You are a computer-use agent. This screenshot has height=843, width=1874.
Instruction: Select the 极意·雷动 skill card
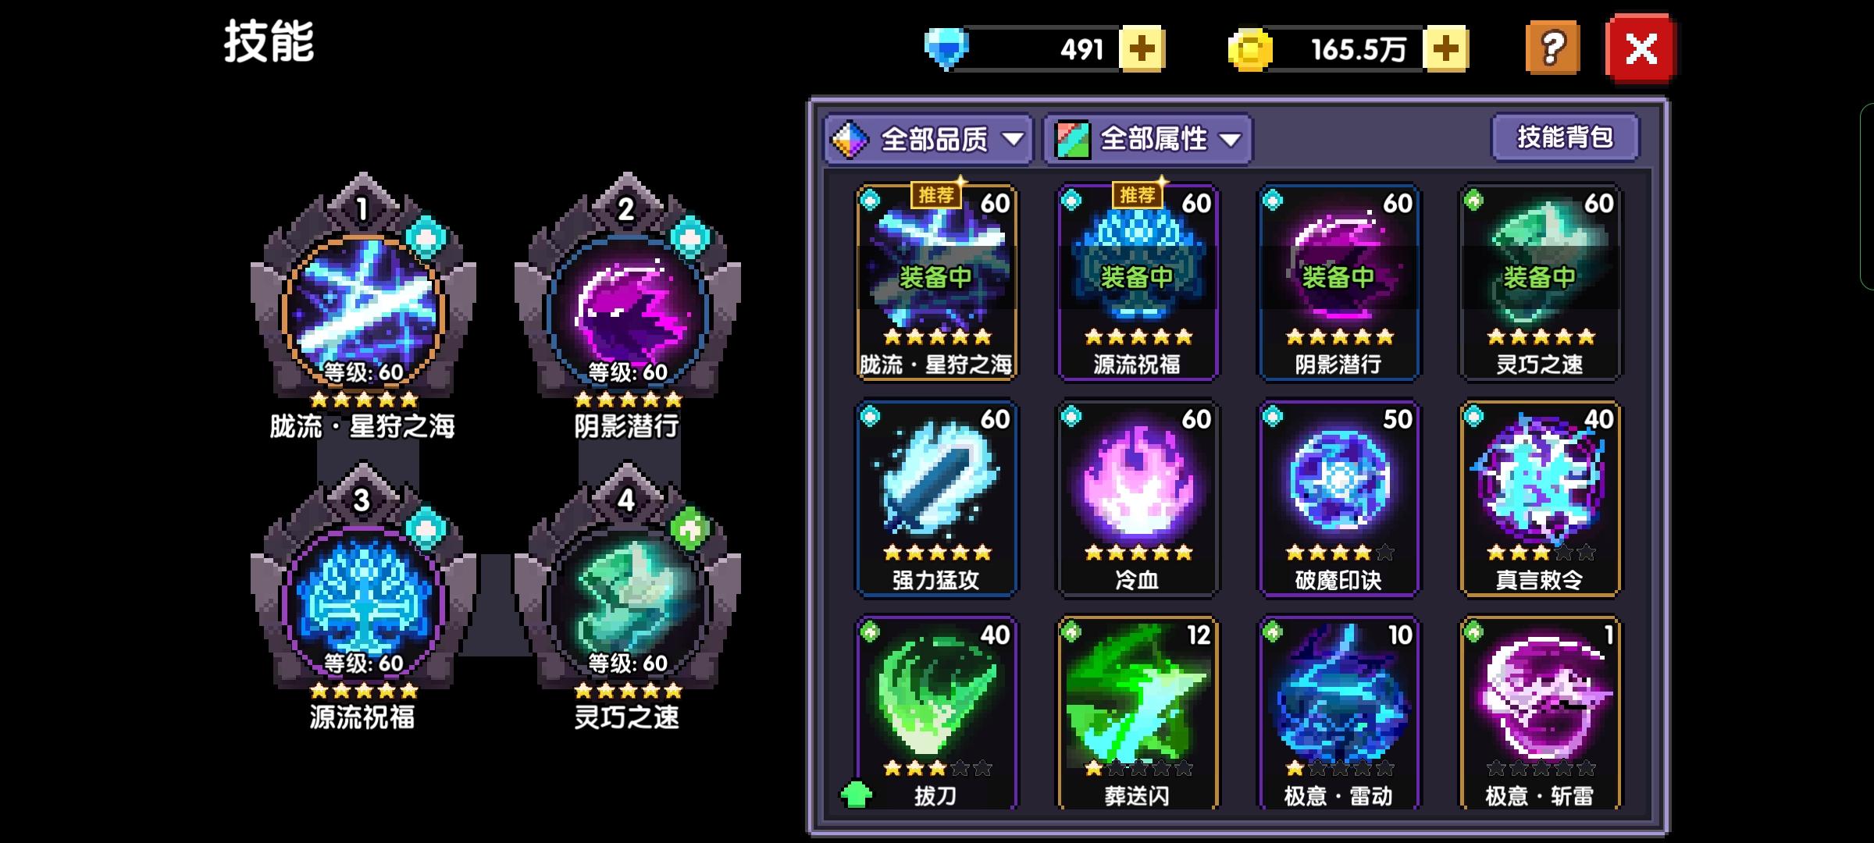click(x=1339, y=713)
